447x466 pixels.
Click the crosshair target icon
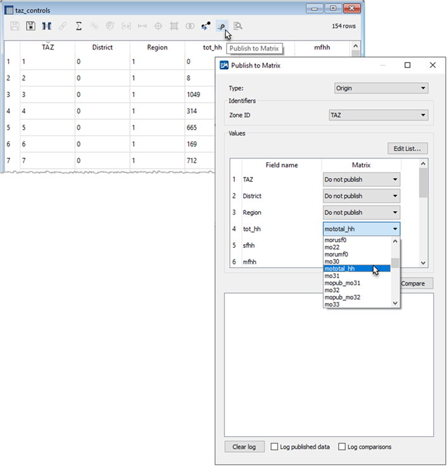pyautogui.click(x=158, y=26)
